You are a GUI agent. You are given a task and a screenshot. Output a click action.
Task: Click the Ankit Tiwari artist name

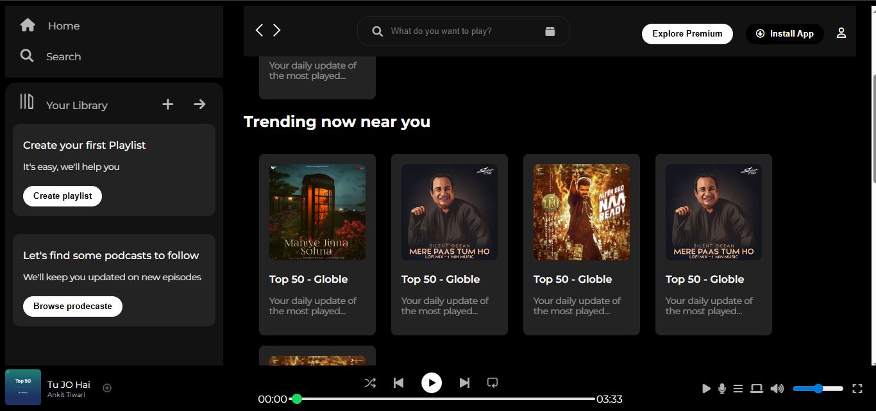click(x=66, y=395)
